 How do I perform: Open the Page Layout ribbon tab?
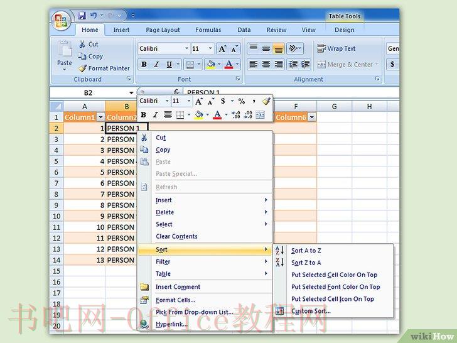pos(163,30)
